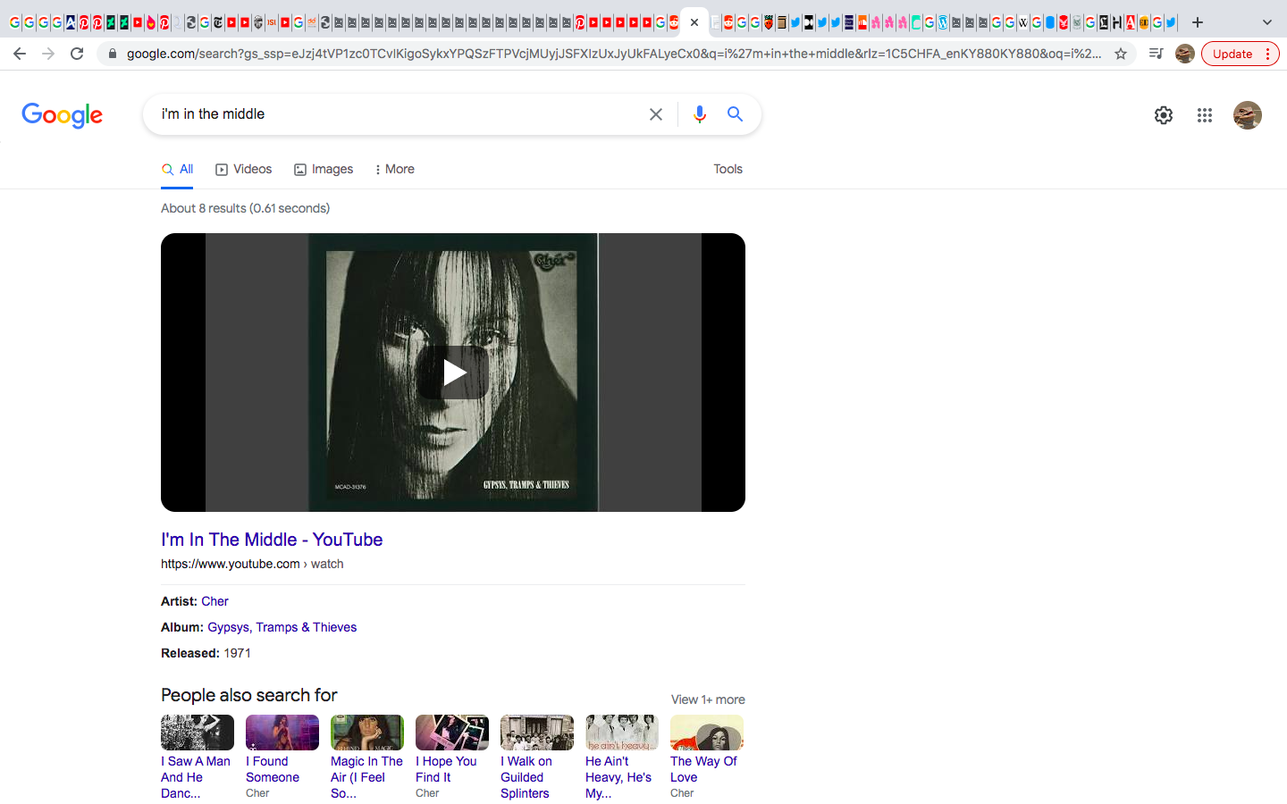
Task: Go to Google home via the logo
Action: click(63, 115)
